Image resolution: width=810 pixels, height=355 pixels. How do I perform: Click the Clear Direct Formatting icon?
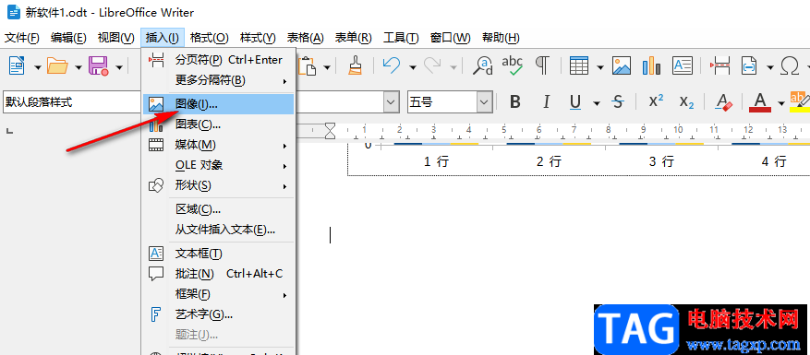pos(724,102)
